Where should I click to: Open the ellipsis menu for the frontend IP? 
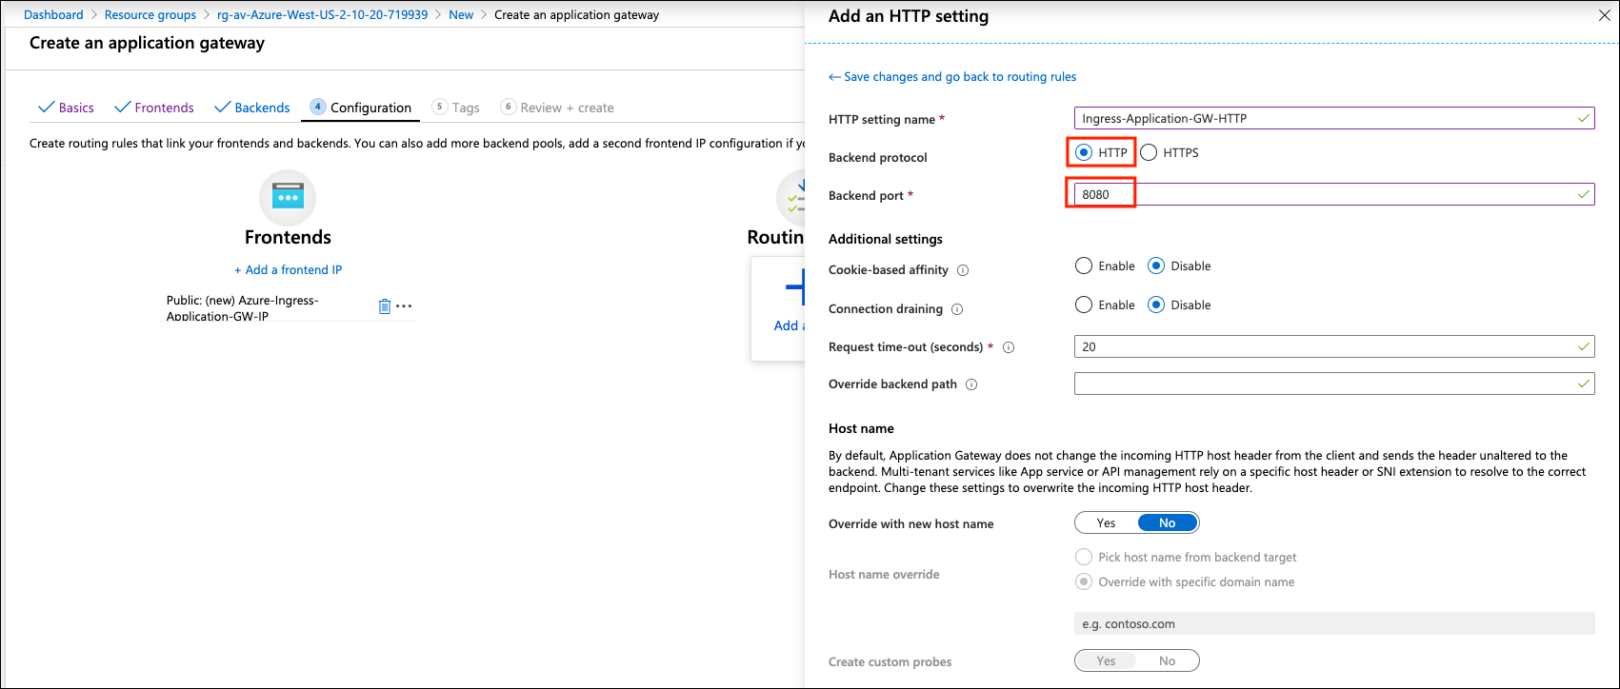click(405, 306)
